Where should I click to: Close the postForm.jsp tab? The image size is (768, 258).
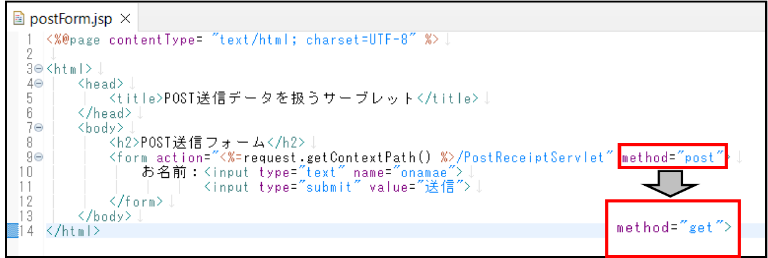pyautogui.click(x=125, y=19)
